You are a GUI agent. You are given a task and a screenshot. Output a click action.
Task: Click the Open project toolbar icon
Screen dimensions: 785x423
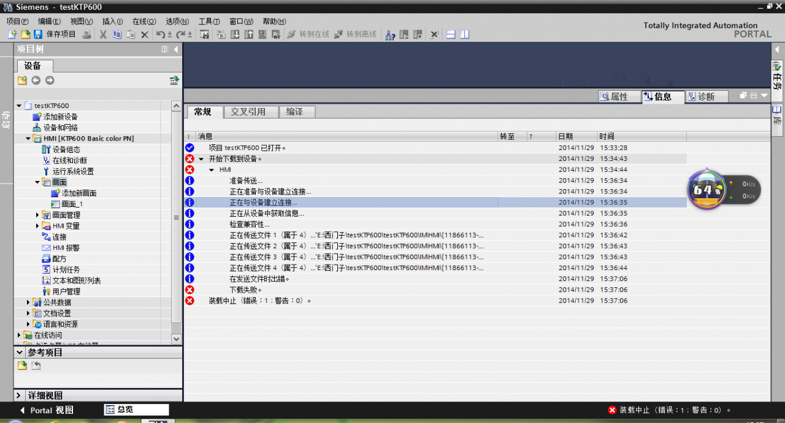click(25, 34)
